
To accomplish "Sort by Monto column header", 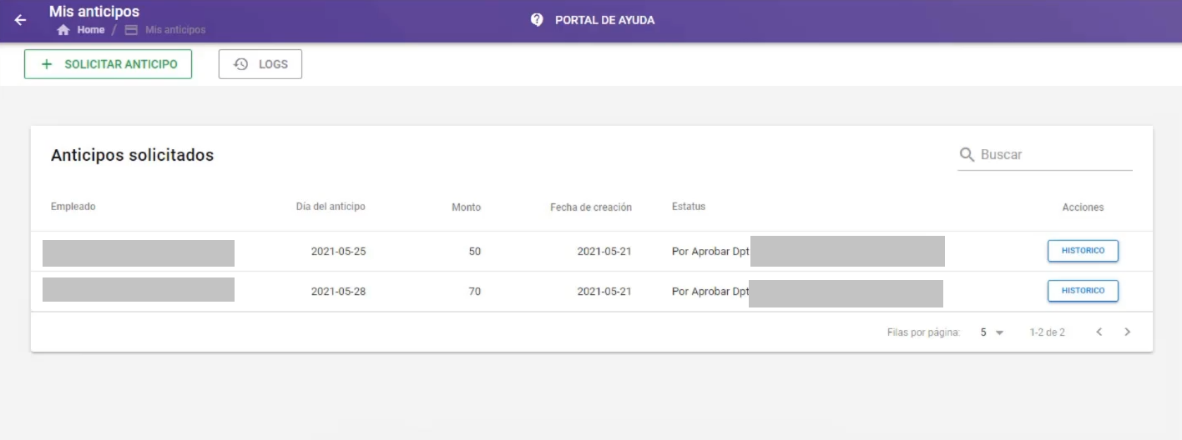I will pos(467,207).
